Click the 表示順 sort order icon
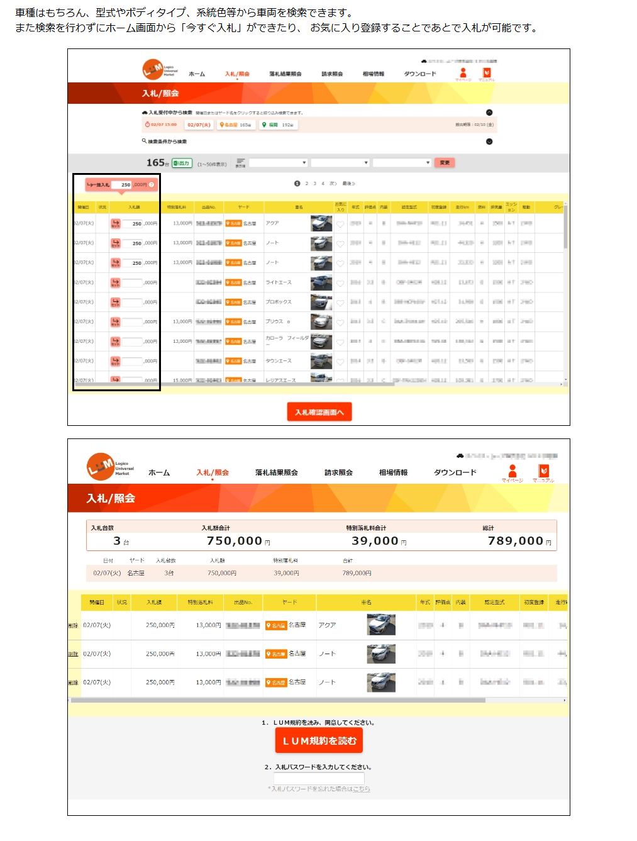The width and height of the screenshot is (637, 841). click(x=240, y=163)
